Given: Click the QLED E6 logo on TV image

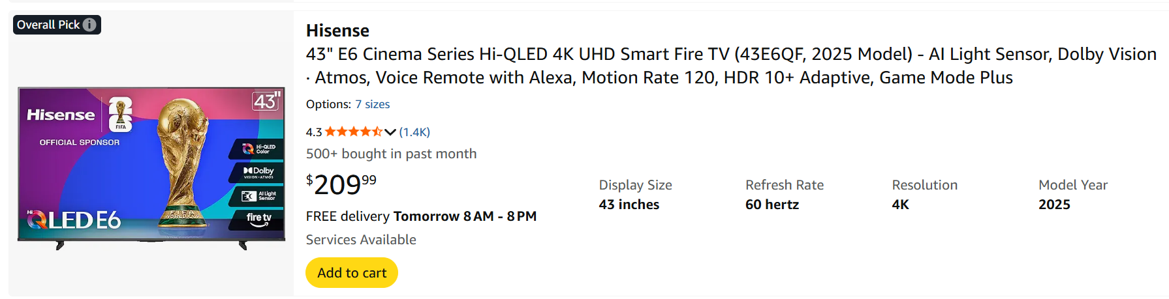Looking at the screenshot, I should [74, 220].
